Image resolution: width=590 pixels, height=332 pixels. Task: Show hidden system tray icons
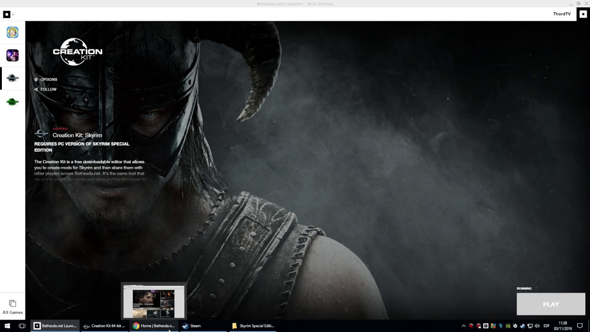click(x=464, y=326)
